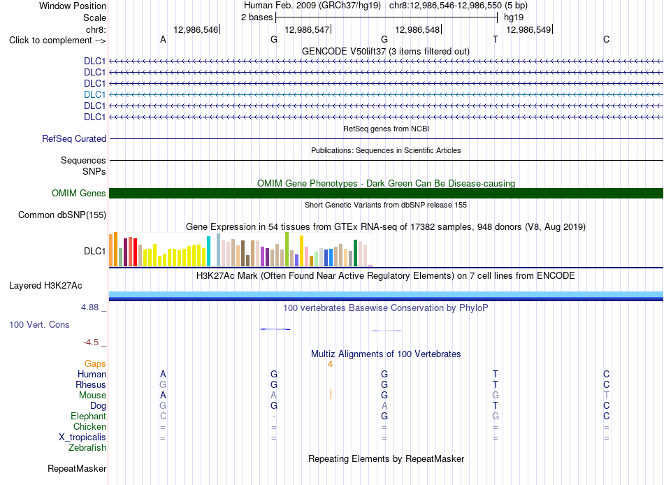Screen dimensions: 664x485
Task: Open GTEx 'Gene Expression in 54 tissues' title
Action: 386,226
